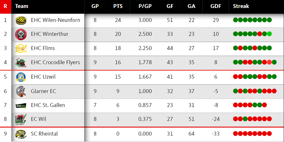Click first red dot in SC Rheintal streak

235,134
